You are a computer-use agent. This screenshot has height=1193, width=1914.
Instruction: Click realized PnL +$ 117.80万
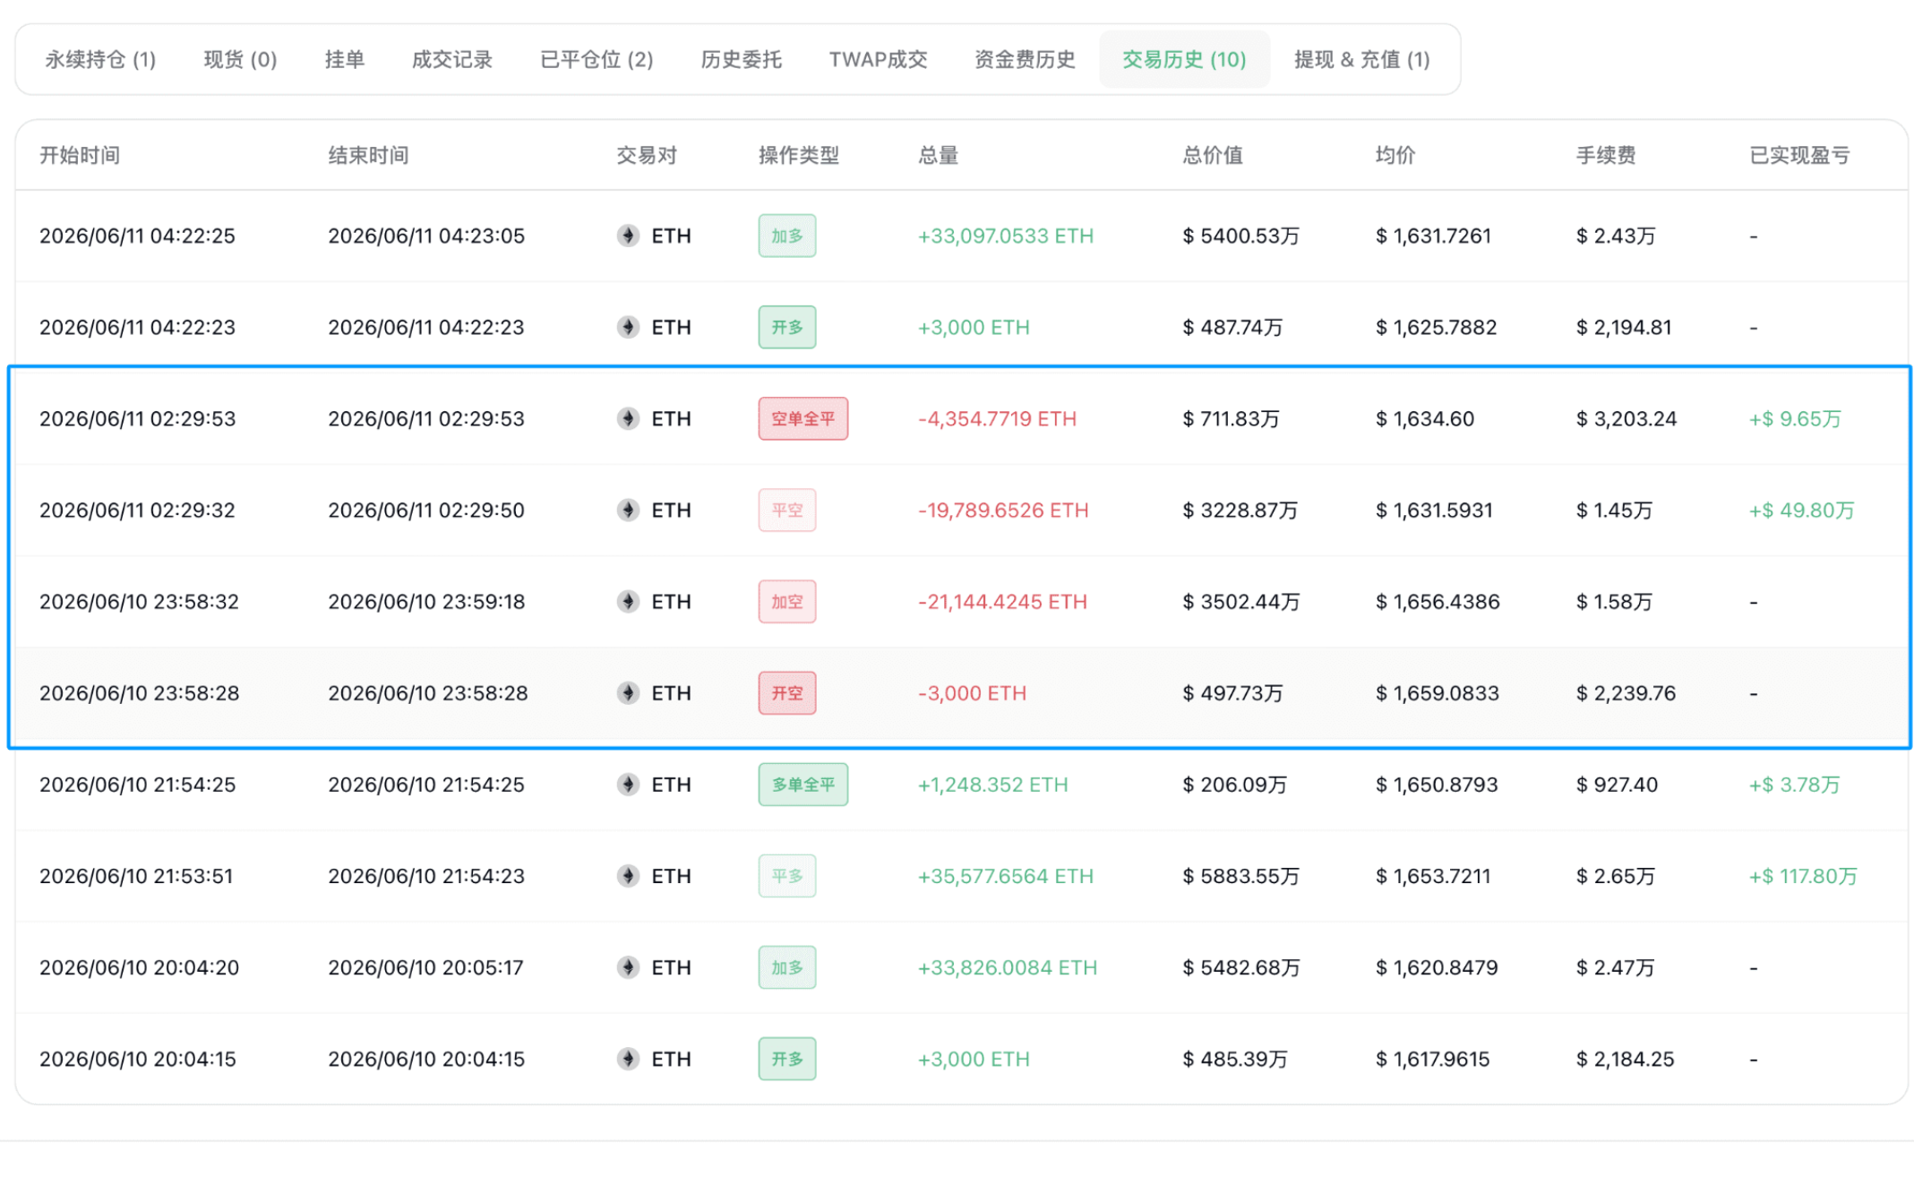(1803, 875)
